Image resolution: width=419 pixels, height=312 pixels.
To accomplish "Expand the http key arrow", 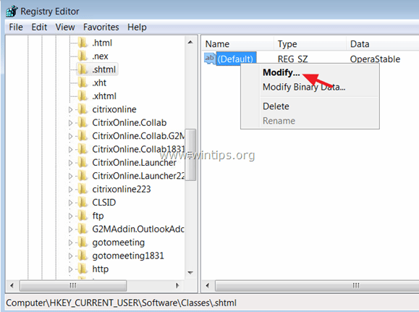I will pyautogui.click(x=70, y=269).
